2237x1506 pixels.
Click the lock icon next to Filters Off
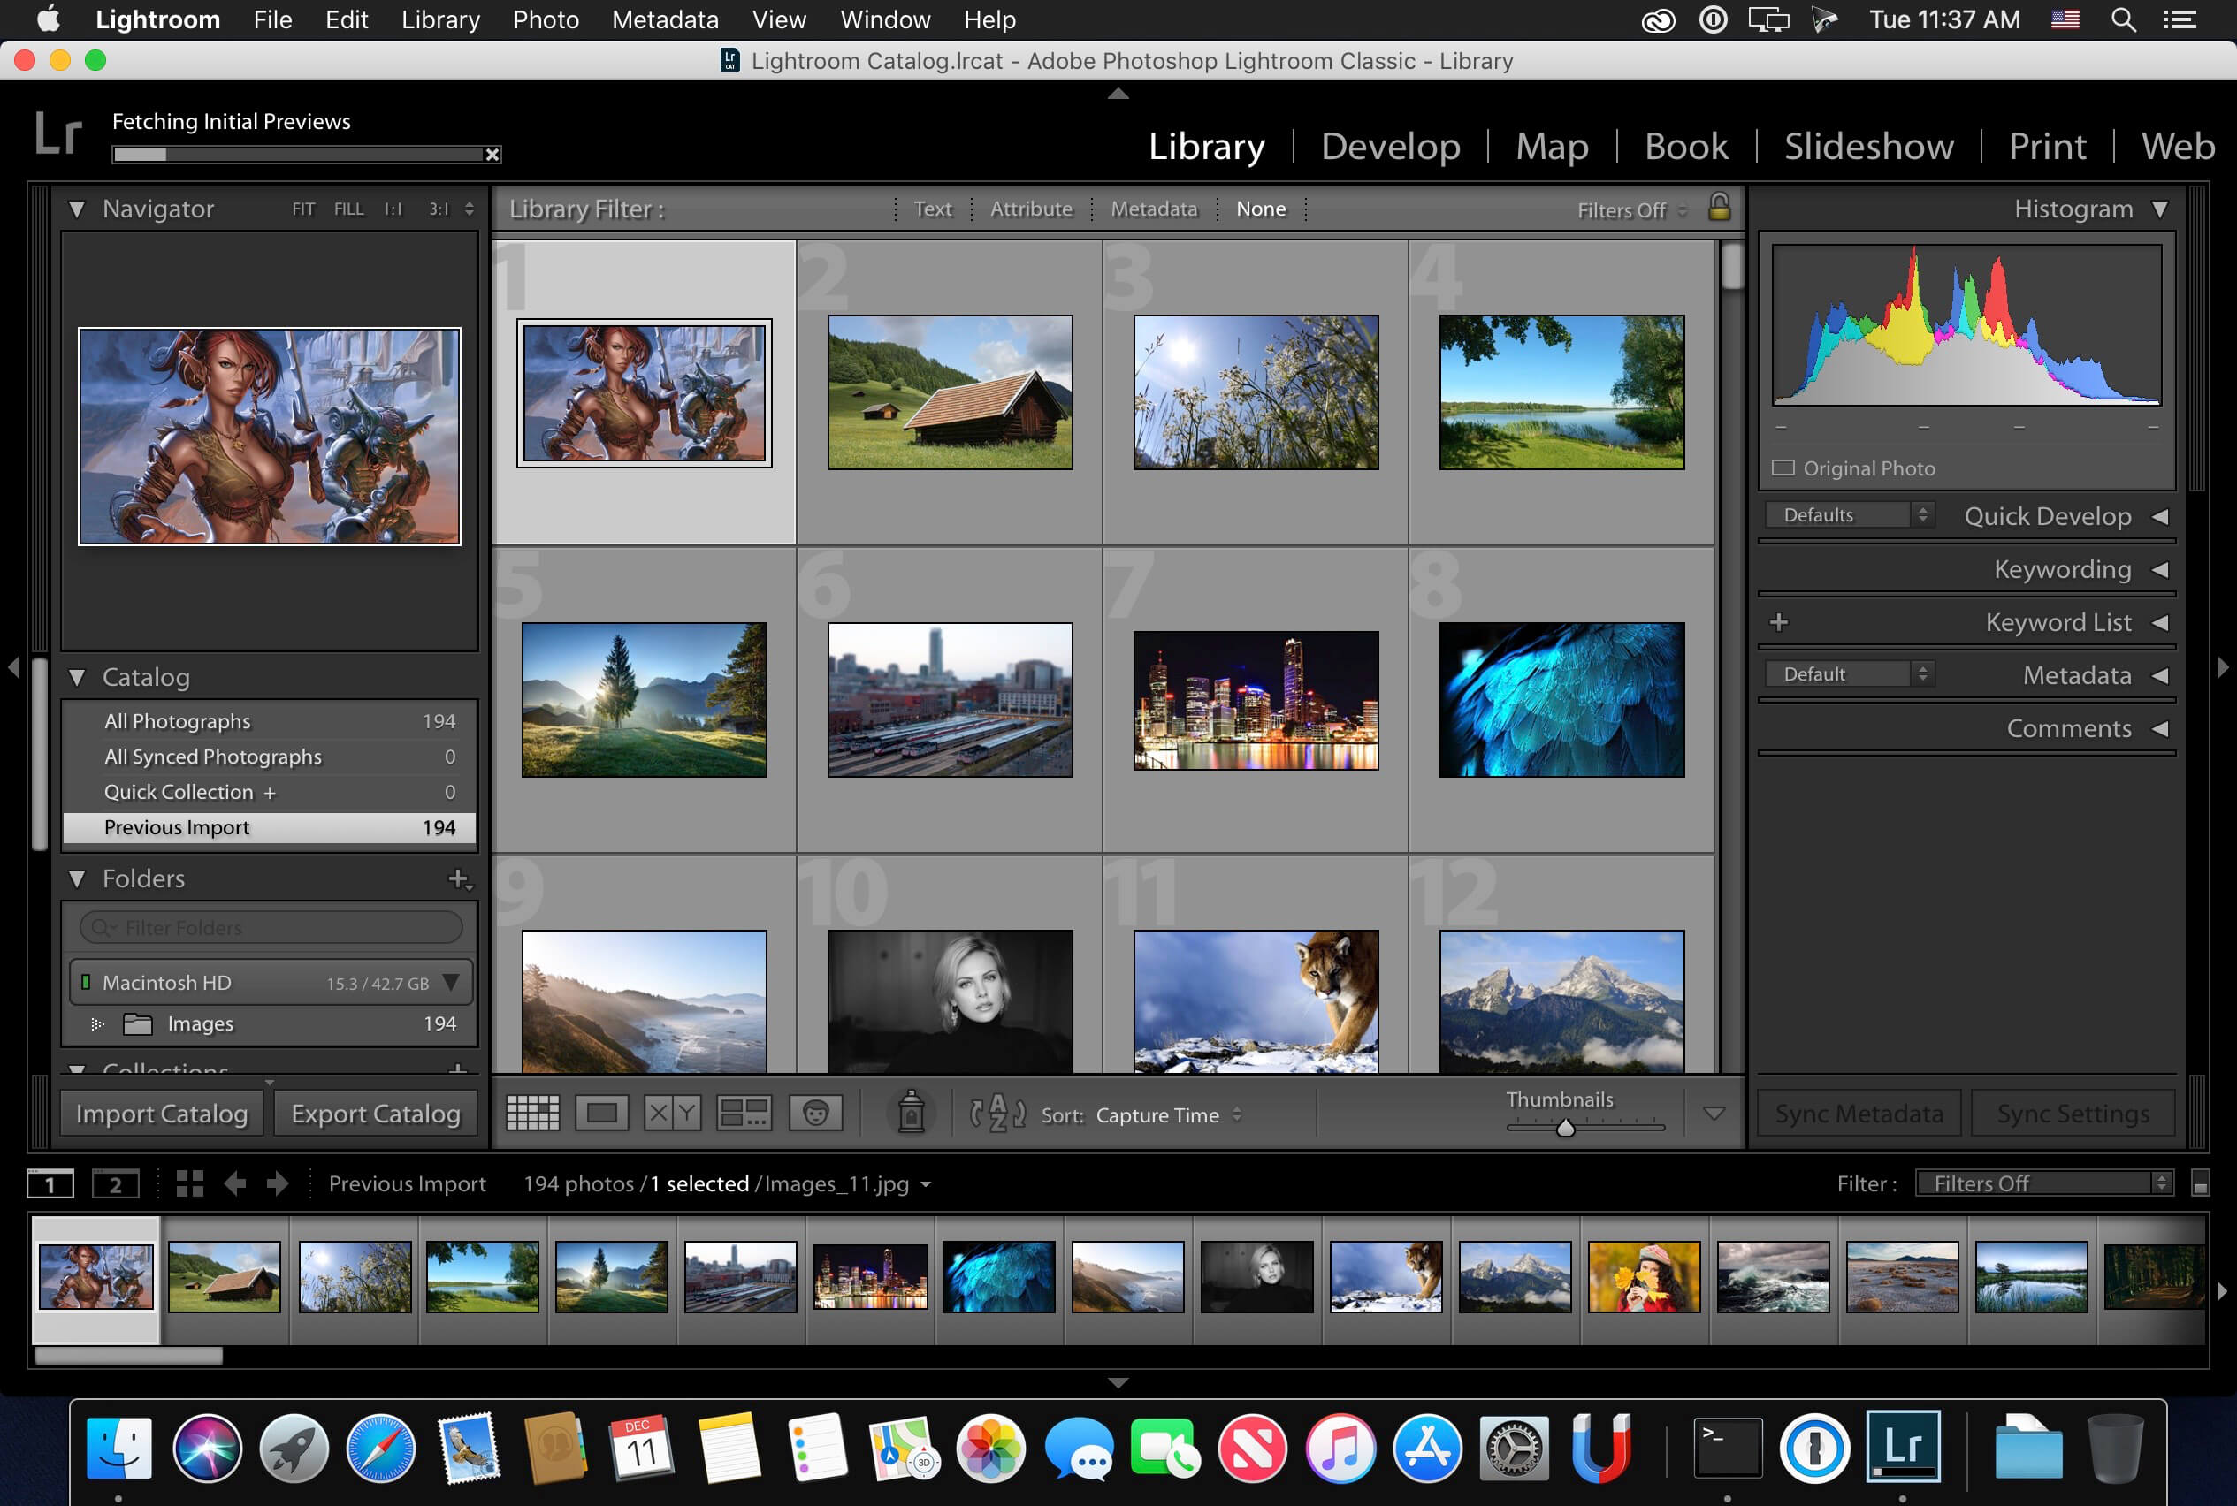click(x=1720, y=207)
